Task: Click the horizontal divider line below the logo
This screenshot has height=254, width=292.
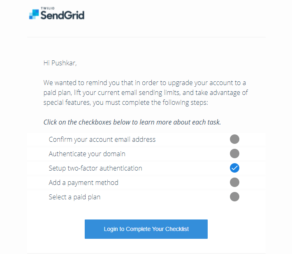Action: pos(146,37)
